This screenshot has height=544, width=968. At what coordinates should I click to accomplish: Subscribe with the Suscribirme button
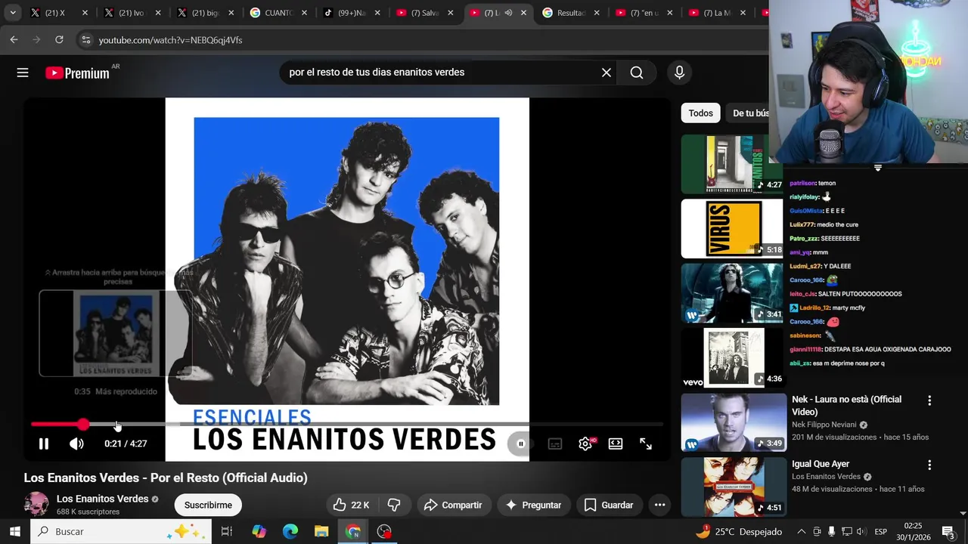[x=208, y=505]
